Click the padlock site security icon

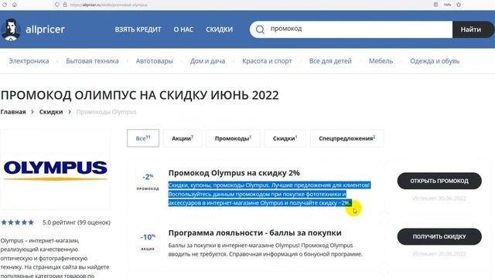(x=65, y=5)
